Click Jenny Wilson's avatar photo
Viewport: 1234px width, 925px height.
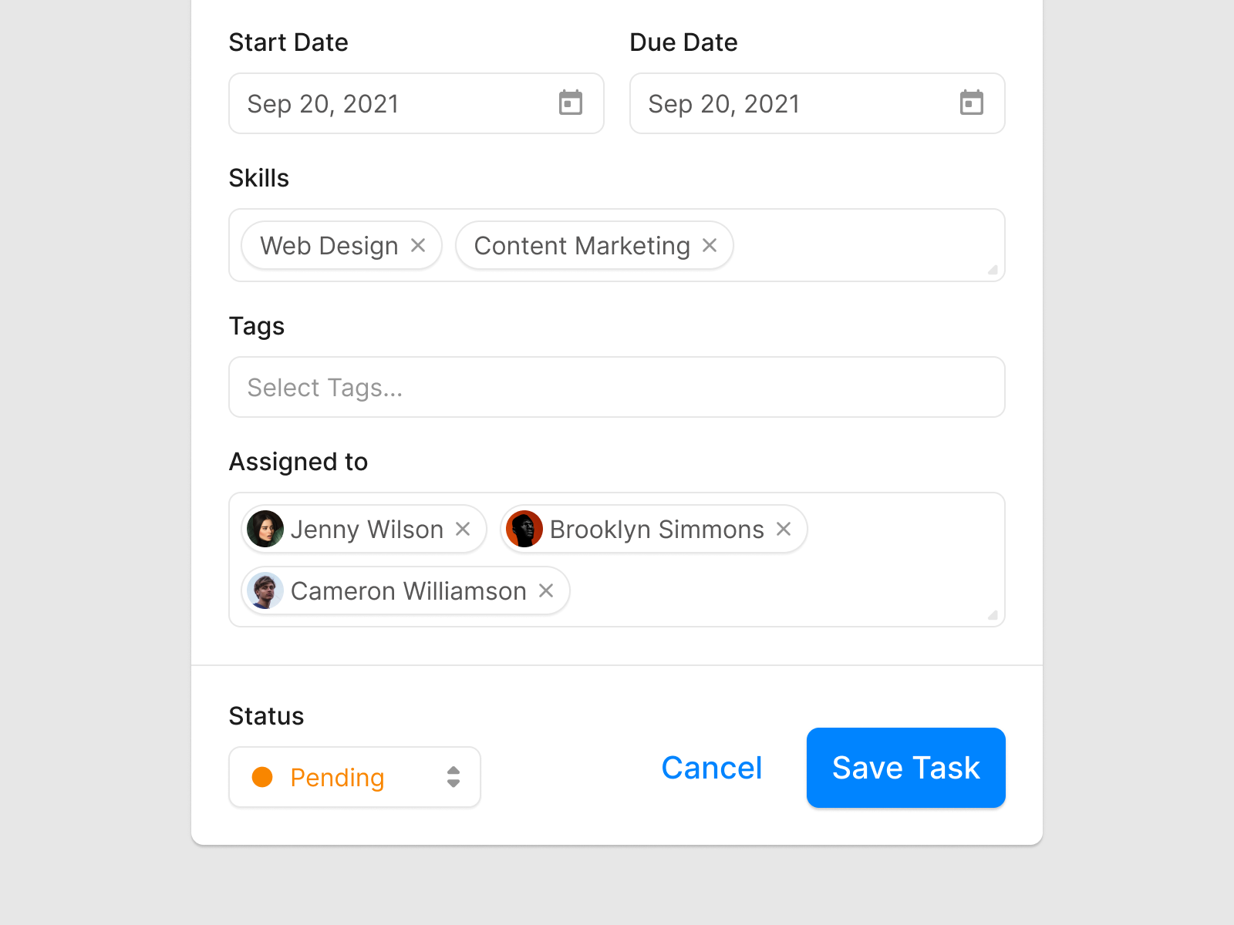coord(265,529)
